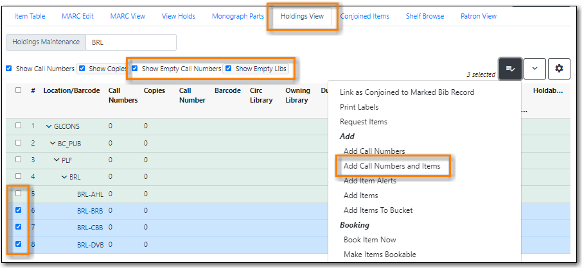The image size is (582, 268).
Task: Switch to the Item Table tab
Action: tap(30, 16)
